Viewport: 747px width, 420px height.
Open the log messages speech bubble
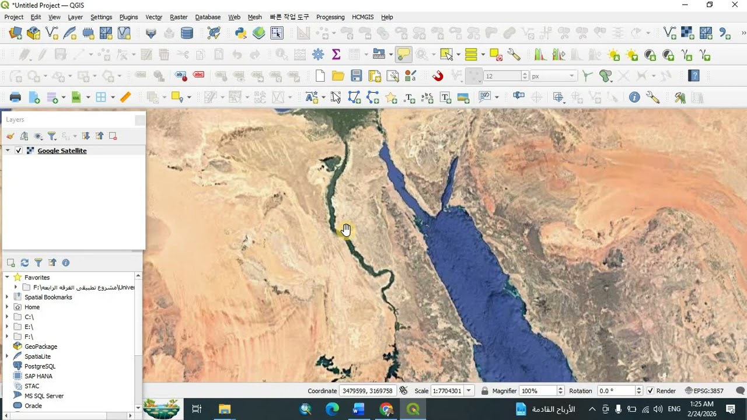[x=740, y=391]
